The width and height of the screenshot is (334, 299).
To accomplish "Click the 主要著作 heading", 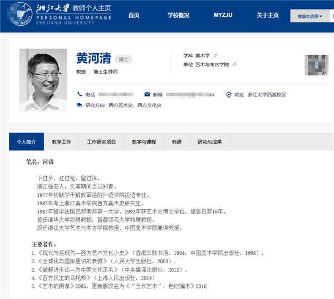I will (x=44, y=244).
